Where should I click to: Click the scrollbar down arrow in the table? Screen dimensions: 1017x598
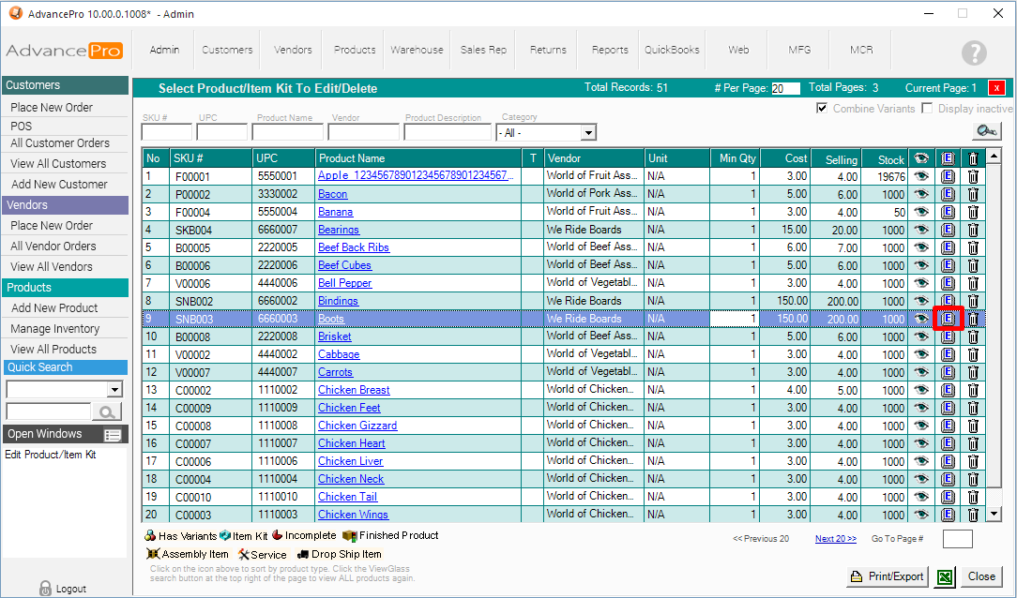coord(995,514)
